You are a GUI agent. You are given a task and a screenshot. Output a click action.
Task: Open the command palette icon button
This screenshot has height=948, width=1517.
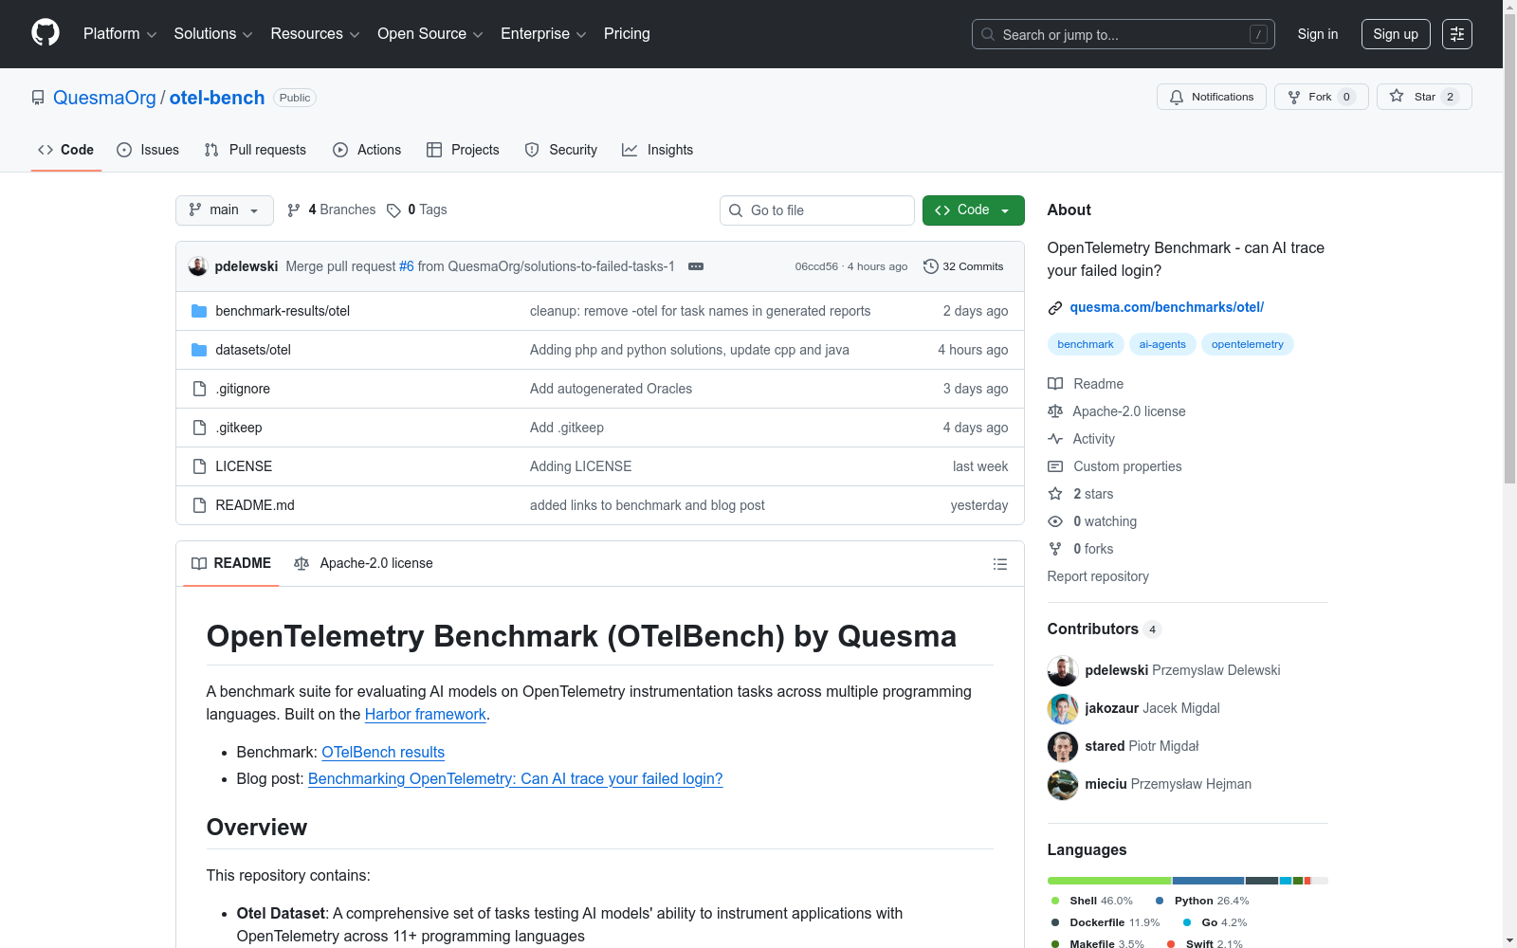(1457, 34)
